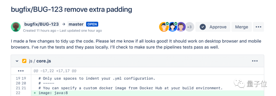The image size is (276, 96).
Task: Select the added line image: java:8
Action: (x=147, y=93)
